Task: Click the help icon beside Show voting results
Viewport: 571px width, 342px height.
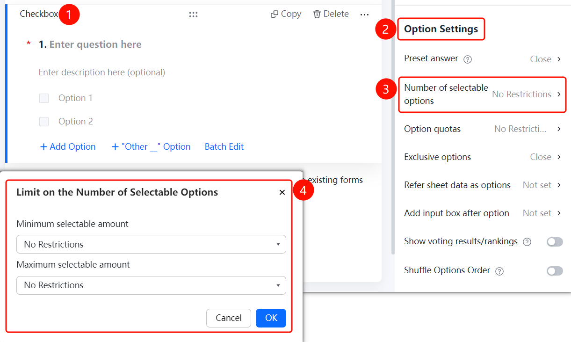Action: click(x=527, y=242)
